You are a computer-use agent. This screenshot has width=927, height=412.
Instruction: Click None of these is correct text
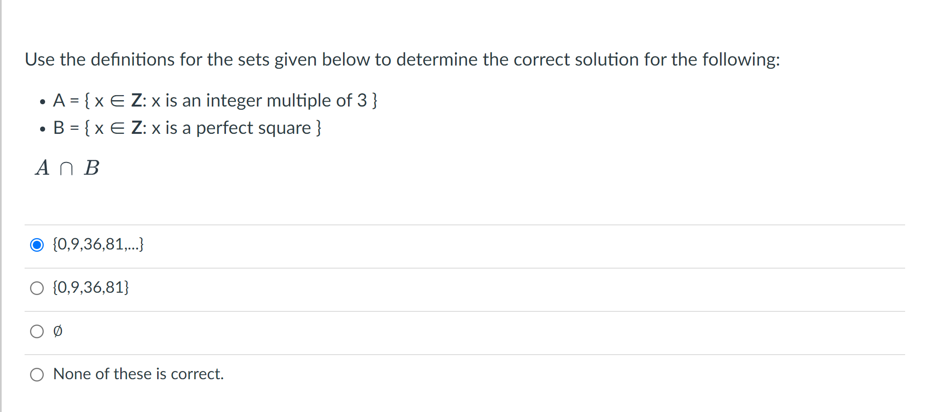click(138, 374)
